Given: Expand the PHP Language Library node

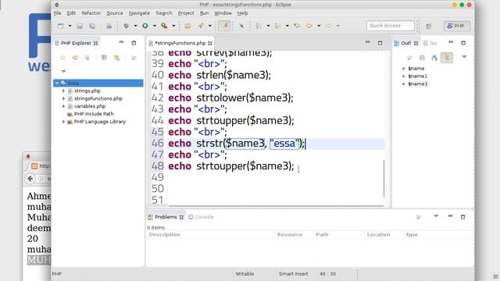Looking at the screenshot, I should (63, 122).
